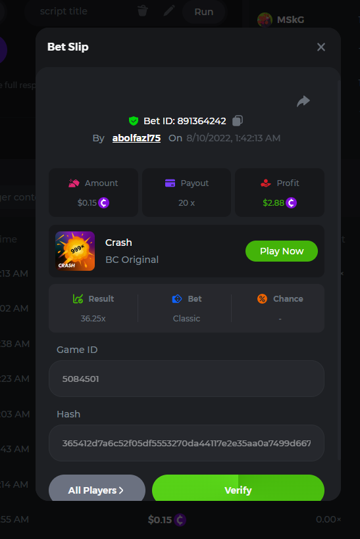Click the Payout card icon

170,183
